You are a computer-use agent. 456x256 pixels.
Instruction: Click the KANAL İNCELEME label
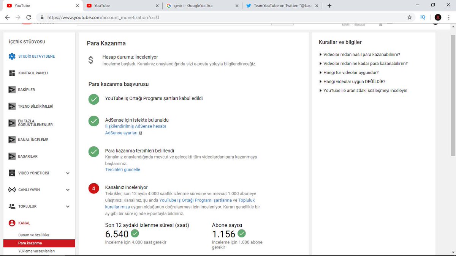point(33,140)
